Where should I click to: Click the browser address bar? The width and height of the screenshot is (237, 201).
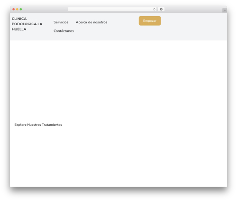(x=112, y=10)
